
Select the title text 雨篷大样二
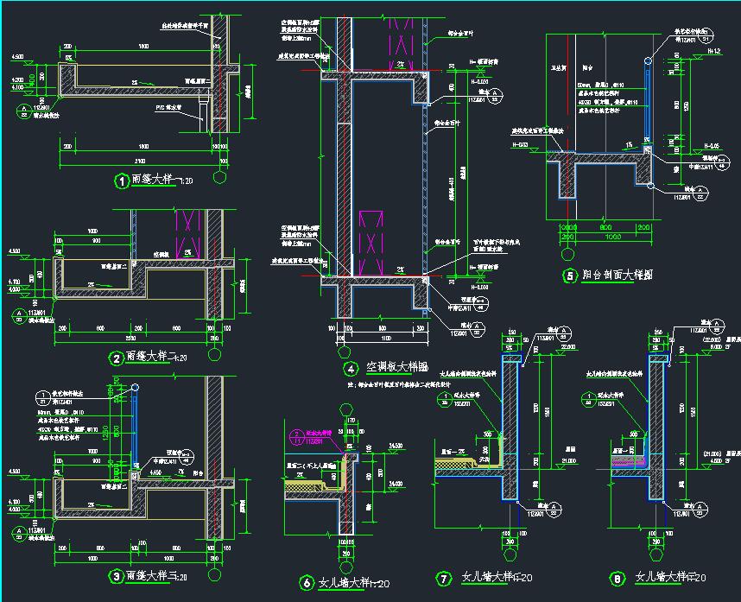[x=149, y=357]
